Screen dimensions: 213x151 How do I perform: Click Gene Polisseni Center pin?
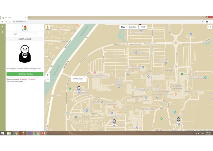click(175, 112)
